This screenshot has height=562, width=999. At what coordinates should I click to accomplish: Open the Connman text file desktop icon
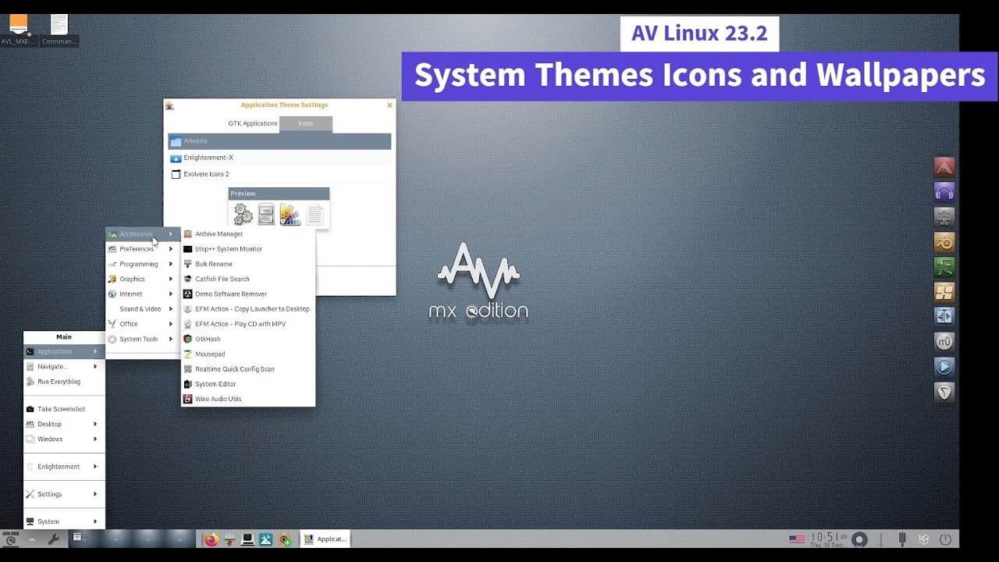59,30
